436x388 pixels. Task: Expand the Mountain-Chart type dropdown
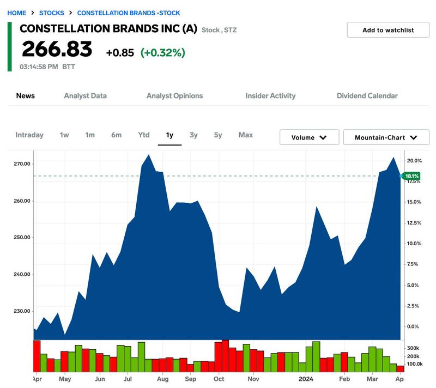[x=386, y=137]
